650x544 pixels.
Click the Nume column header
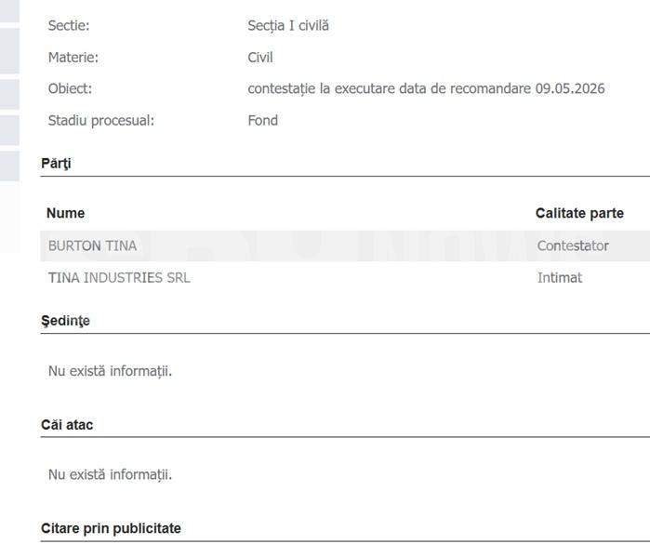65,213
